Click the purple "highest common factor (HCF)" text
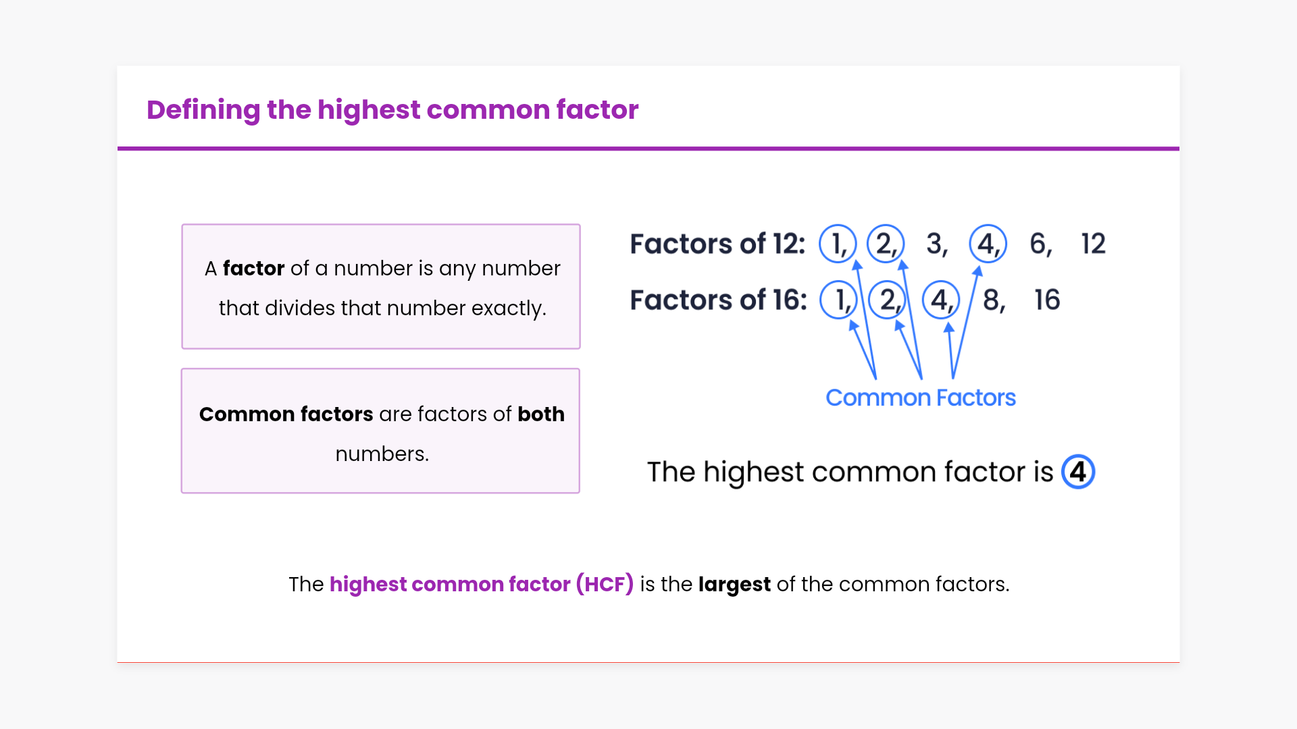This screenshot has height=729, width=1297. point(482,584)
